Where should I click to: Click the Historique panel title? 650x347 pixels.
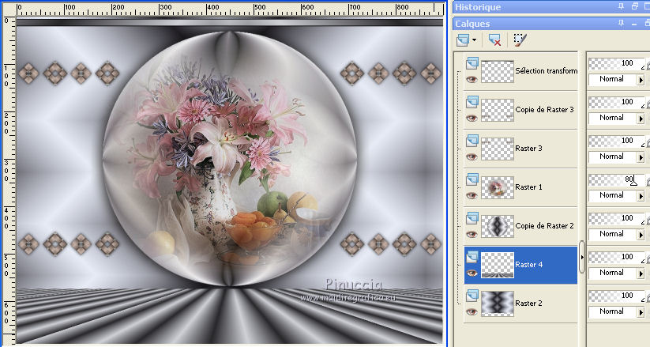[478, 7]
